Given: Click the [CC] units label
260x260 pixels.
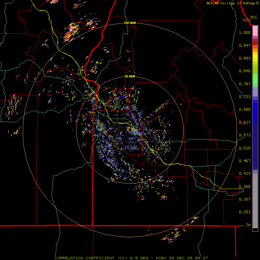Looking at the screenshot, I should click(246, 20).
